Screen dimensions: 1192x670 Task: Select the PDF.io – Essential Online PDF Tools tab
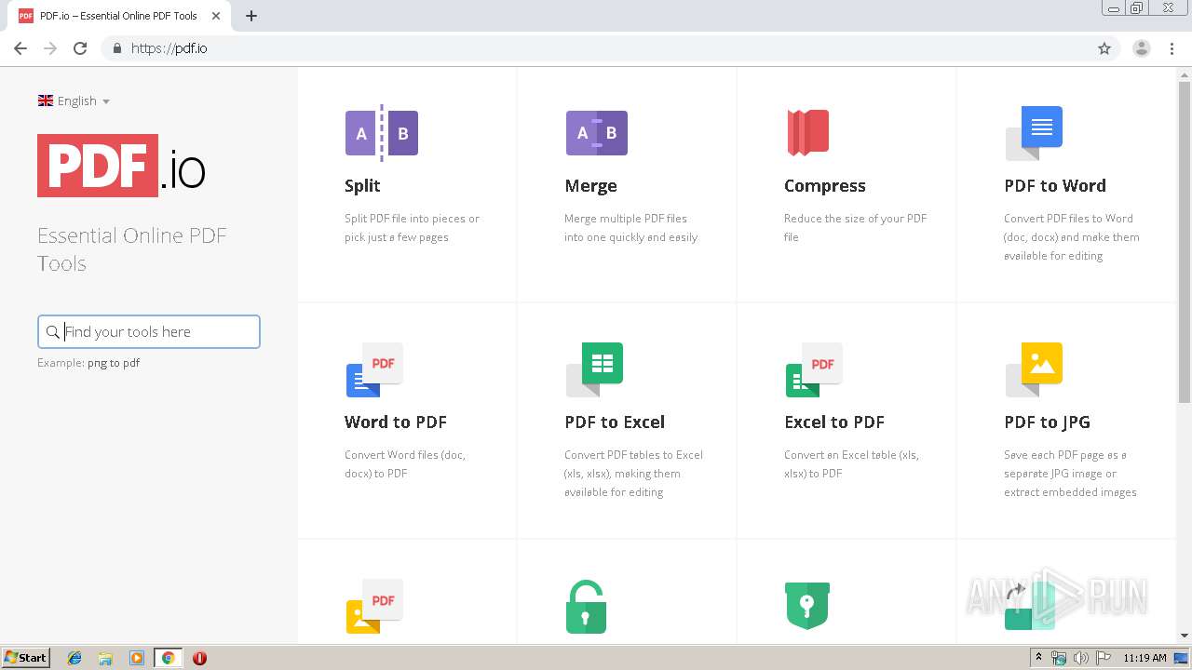tap(119, 16)
